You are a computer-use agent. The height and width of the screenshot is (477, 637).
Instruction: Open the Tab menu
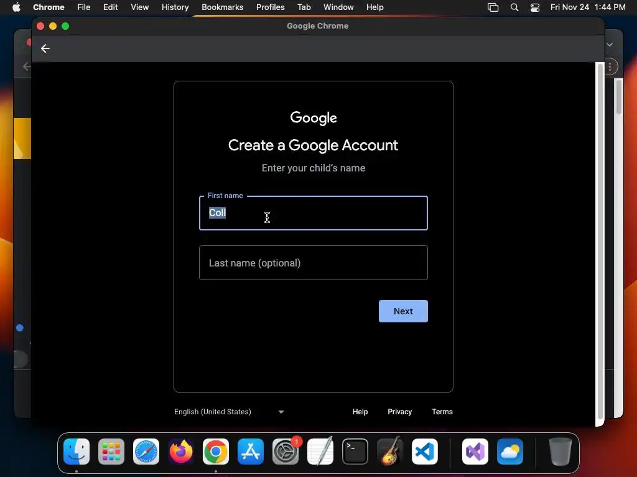304,7
